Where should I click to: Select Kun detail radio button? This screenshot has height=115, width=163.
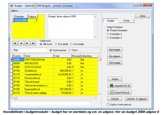point(56,44)
